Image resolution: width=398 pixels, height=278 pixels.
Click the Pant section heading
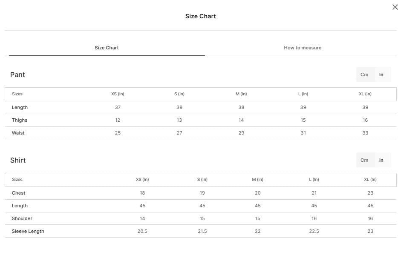[x=17, y=75]
